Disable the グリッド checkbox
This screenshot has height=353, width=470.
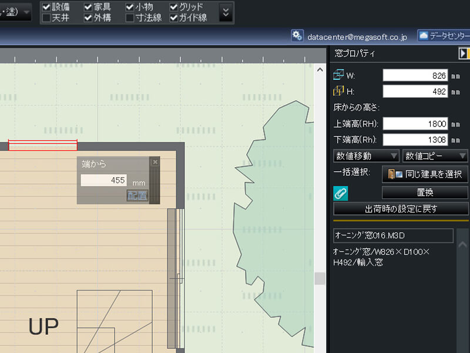174,7
